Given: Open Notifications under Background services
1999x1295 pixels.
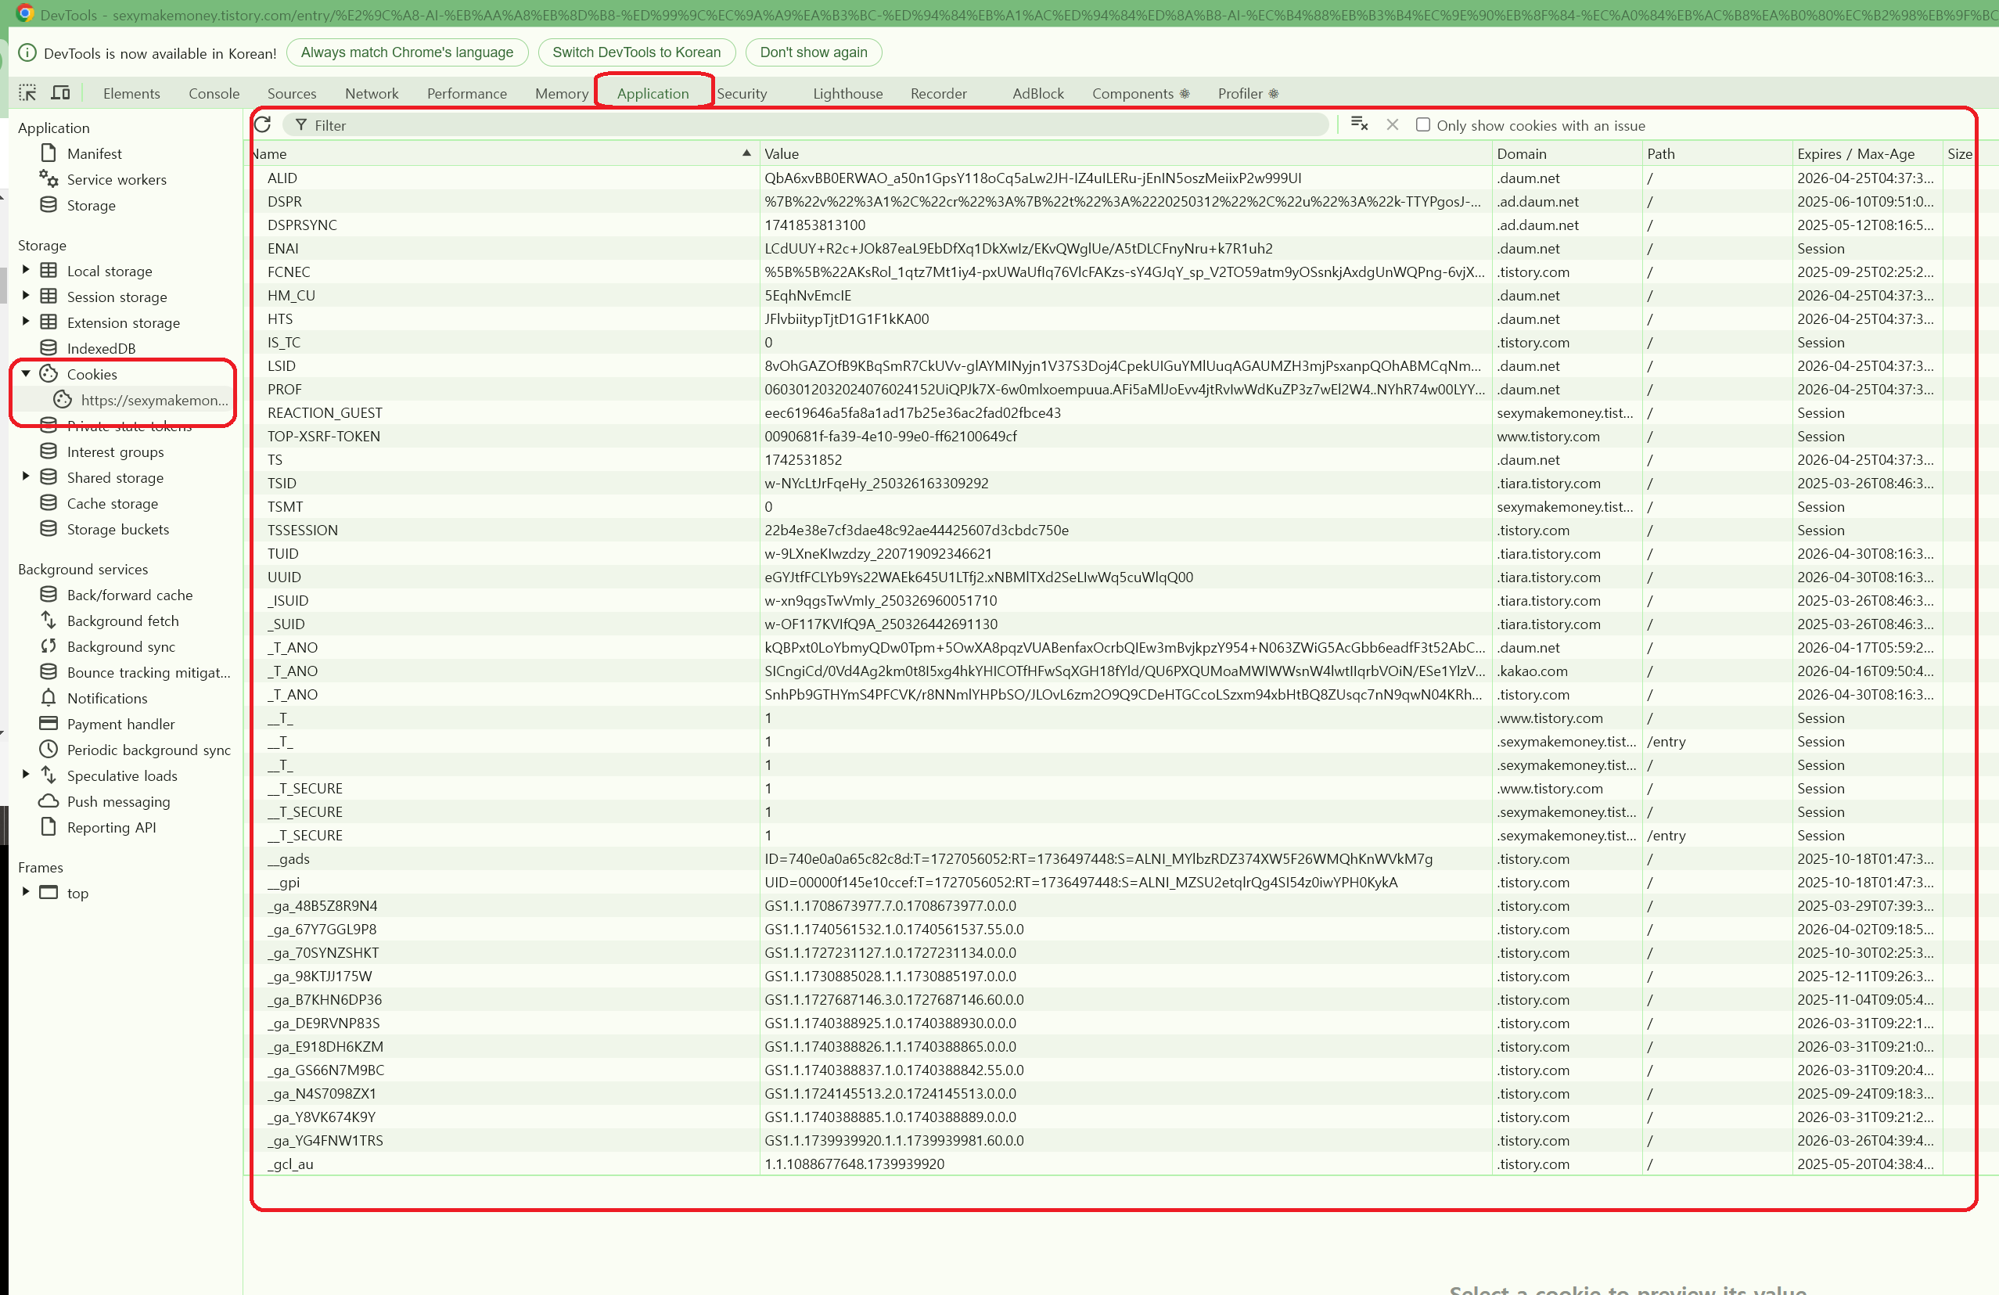Looking at the screenshot, I should 106,698.
